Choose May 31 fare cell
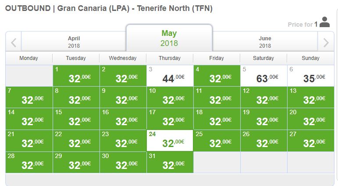This screenshot has height=186, width=338. click(x=170, y=162)
